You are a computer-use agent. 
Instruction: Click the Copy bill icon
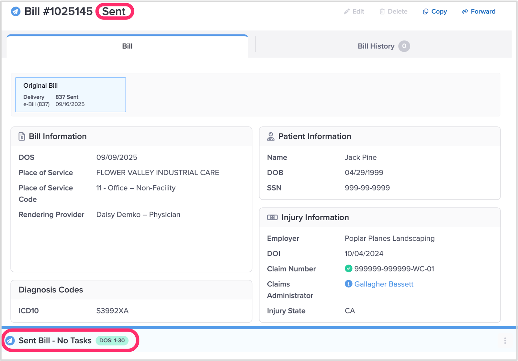click(425, 12)
